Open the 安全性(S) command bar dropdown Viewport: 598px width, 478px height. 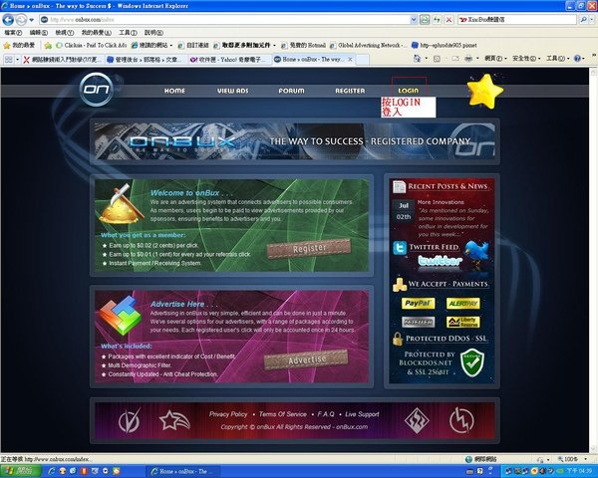(x=526, y=59)
